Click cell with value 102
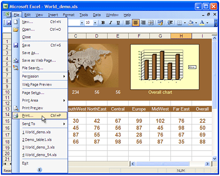Viewport: 220px width, 176px height. click(x=160, y=121)
